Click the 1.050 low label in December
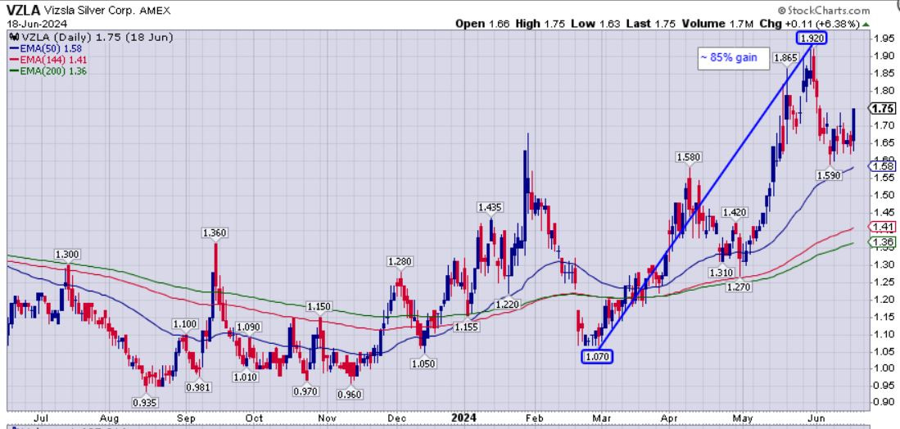 point(423,363)
